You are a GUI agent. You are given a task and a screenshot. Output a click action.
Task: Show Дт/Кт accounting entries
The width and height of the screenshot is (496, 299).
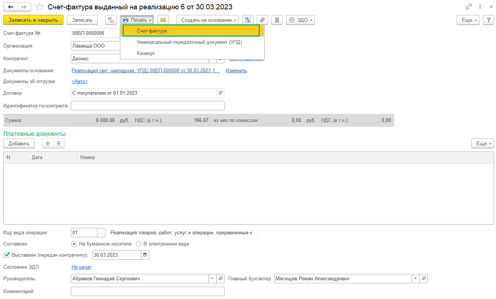tap(111, 20)
